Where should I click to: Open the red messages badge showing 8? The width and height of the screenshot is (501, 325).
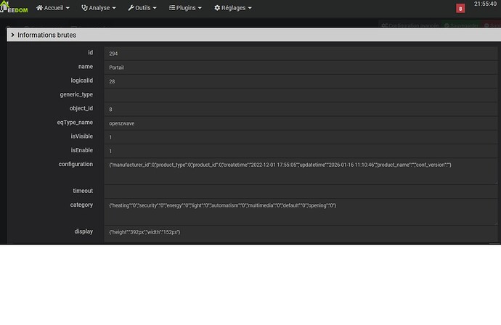460,9
